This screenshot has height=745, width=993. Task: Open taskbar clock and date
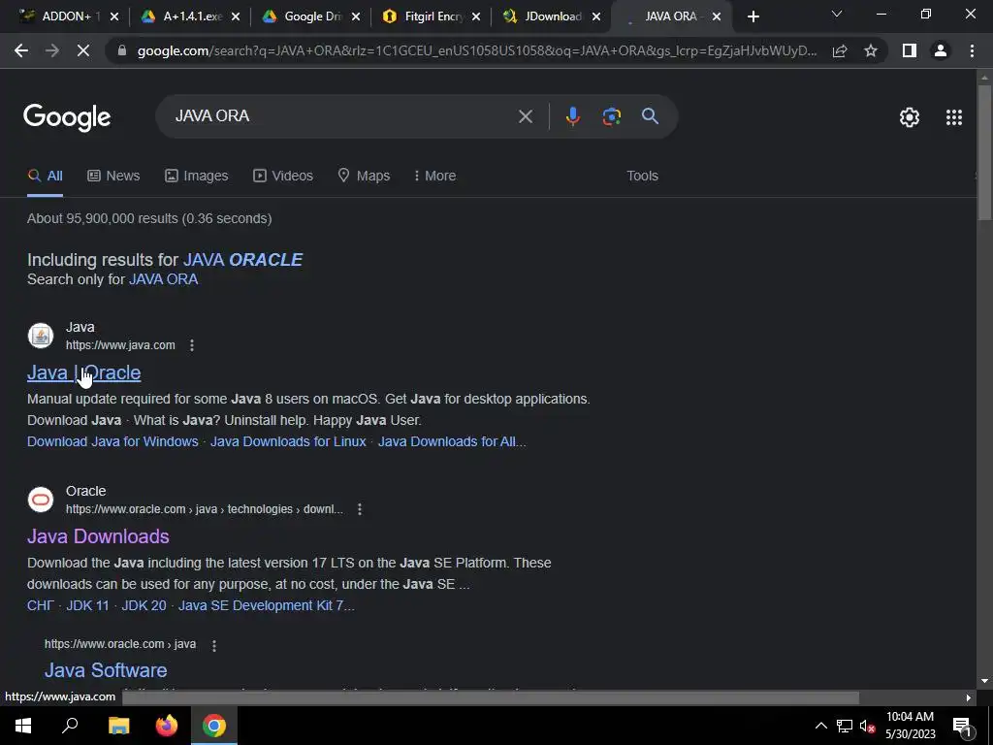point(910,726)
